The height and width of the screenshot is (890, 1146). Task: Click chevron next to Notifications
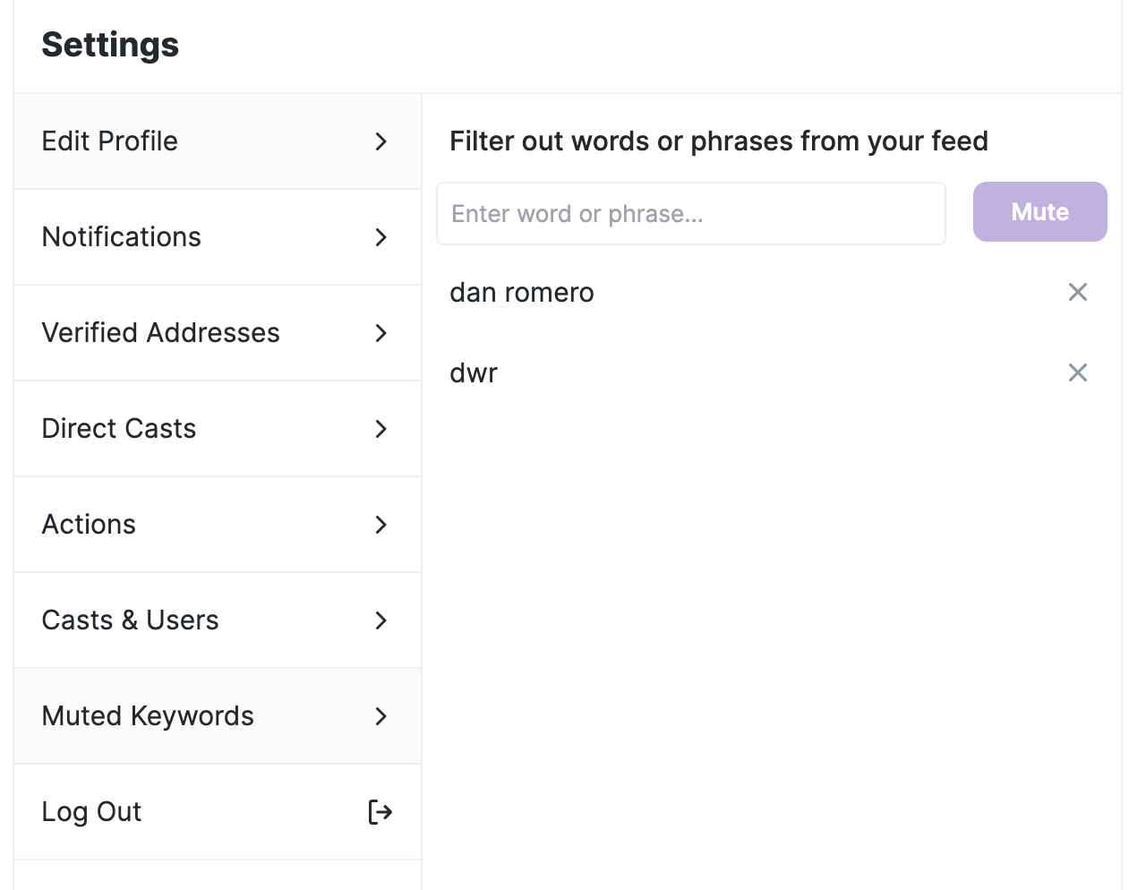click(381, 237)
